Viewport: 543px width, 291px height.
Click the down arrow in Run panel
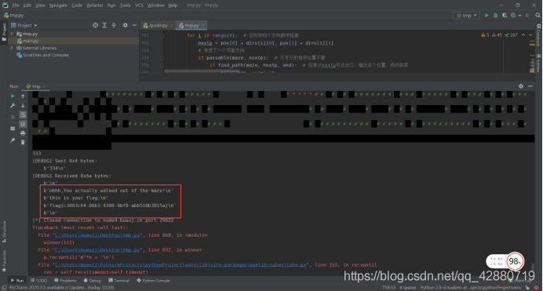click(23, 106)
